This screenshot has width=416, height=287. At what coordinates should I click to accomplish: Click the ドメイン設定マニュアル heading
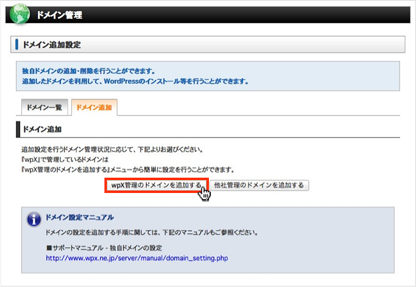tap(79, 217)
